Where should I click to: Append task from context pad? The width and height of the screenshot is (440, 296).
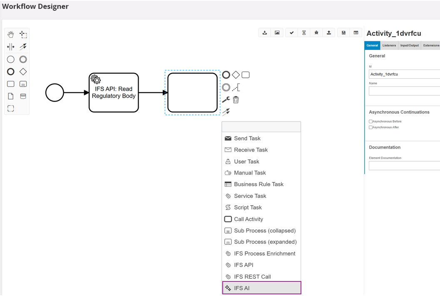[x=246, y=75]
